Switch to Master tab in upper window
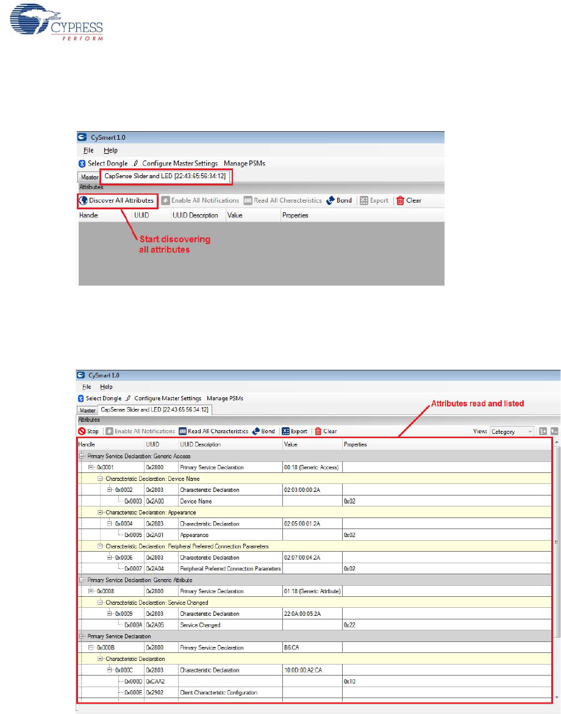Viewport: 561px width, 714px height. 89,177
